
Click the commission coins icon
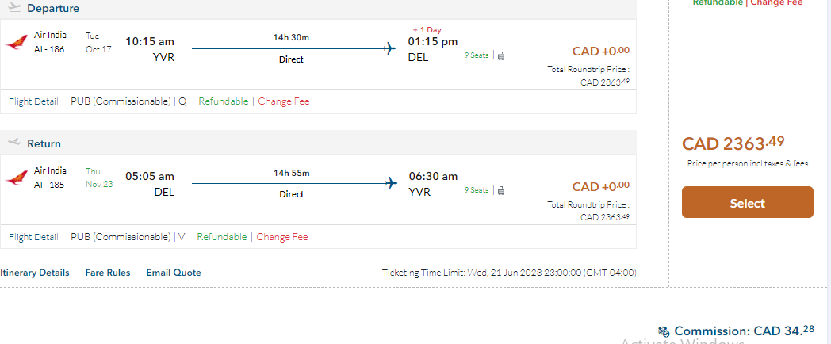click(x=664, y=331)
